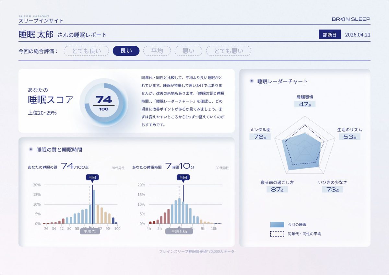Select the とても悪い rating pill
This screenshot has width=389, height=275.
(x=229, y=51)
